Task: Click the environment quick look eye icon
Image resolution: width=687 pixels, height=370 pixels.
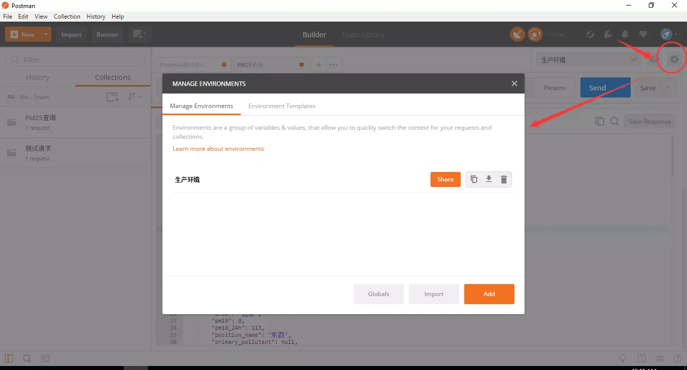Action: point(654,59)
